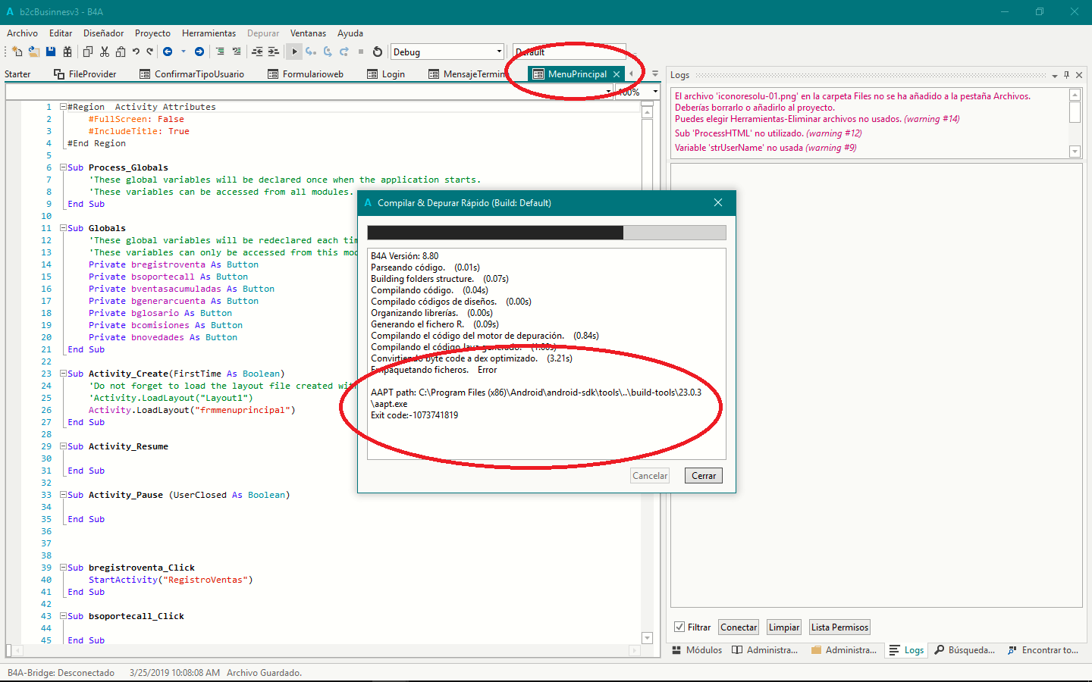Click the compile progress bar
The width and height of the screenshot is (1092, 682).
coord(546,233)
